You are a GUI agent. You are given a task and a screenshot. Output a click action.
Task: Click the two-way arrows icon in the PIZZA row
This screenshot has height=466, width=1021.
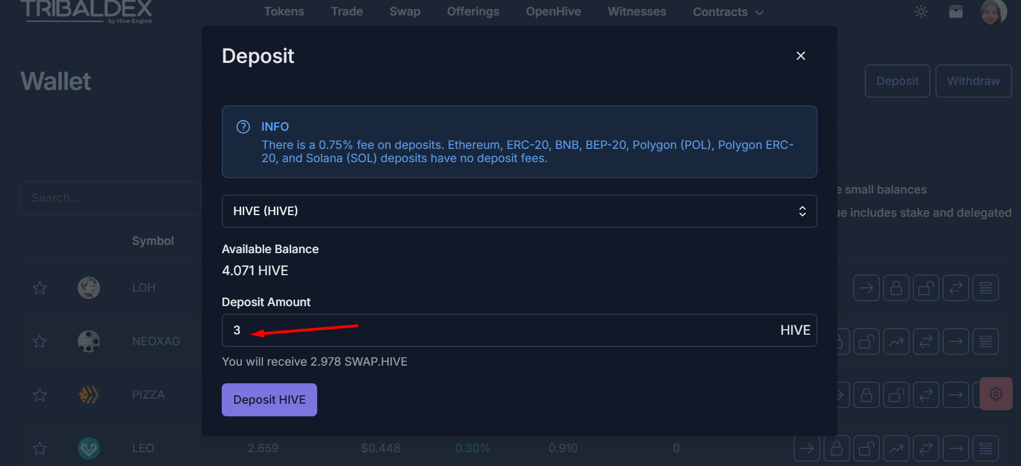(x=926, y=395)
